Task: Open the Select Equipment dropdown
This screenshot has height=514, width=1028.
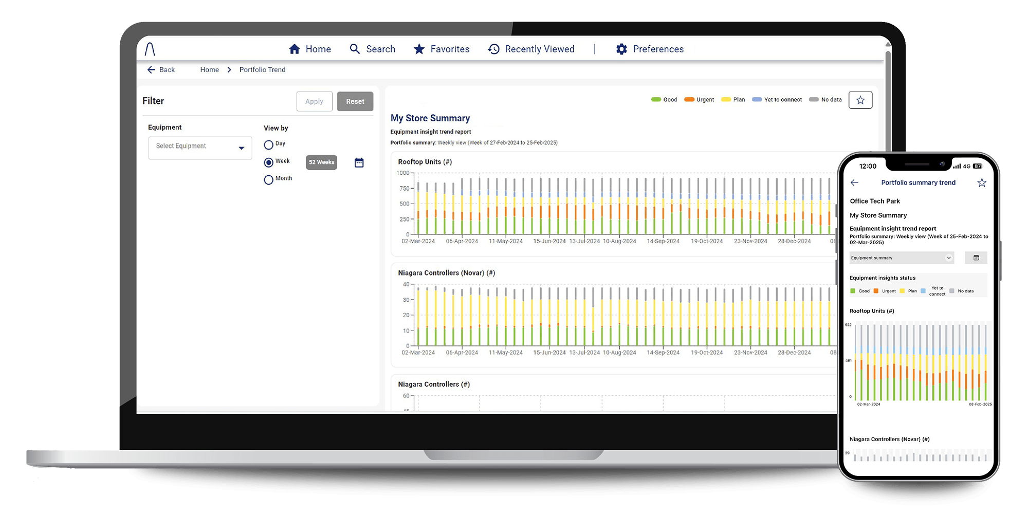Action: click(x=200, y=148)
